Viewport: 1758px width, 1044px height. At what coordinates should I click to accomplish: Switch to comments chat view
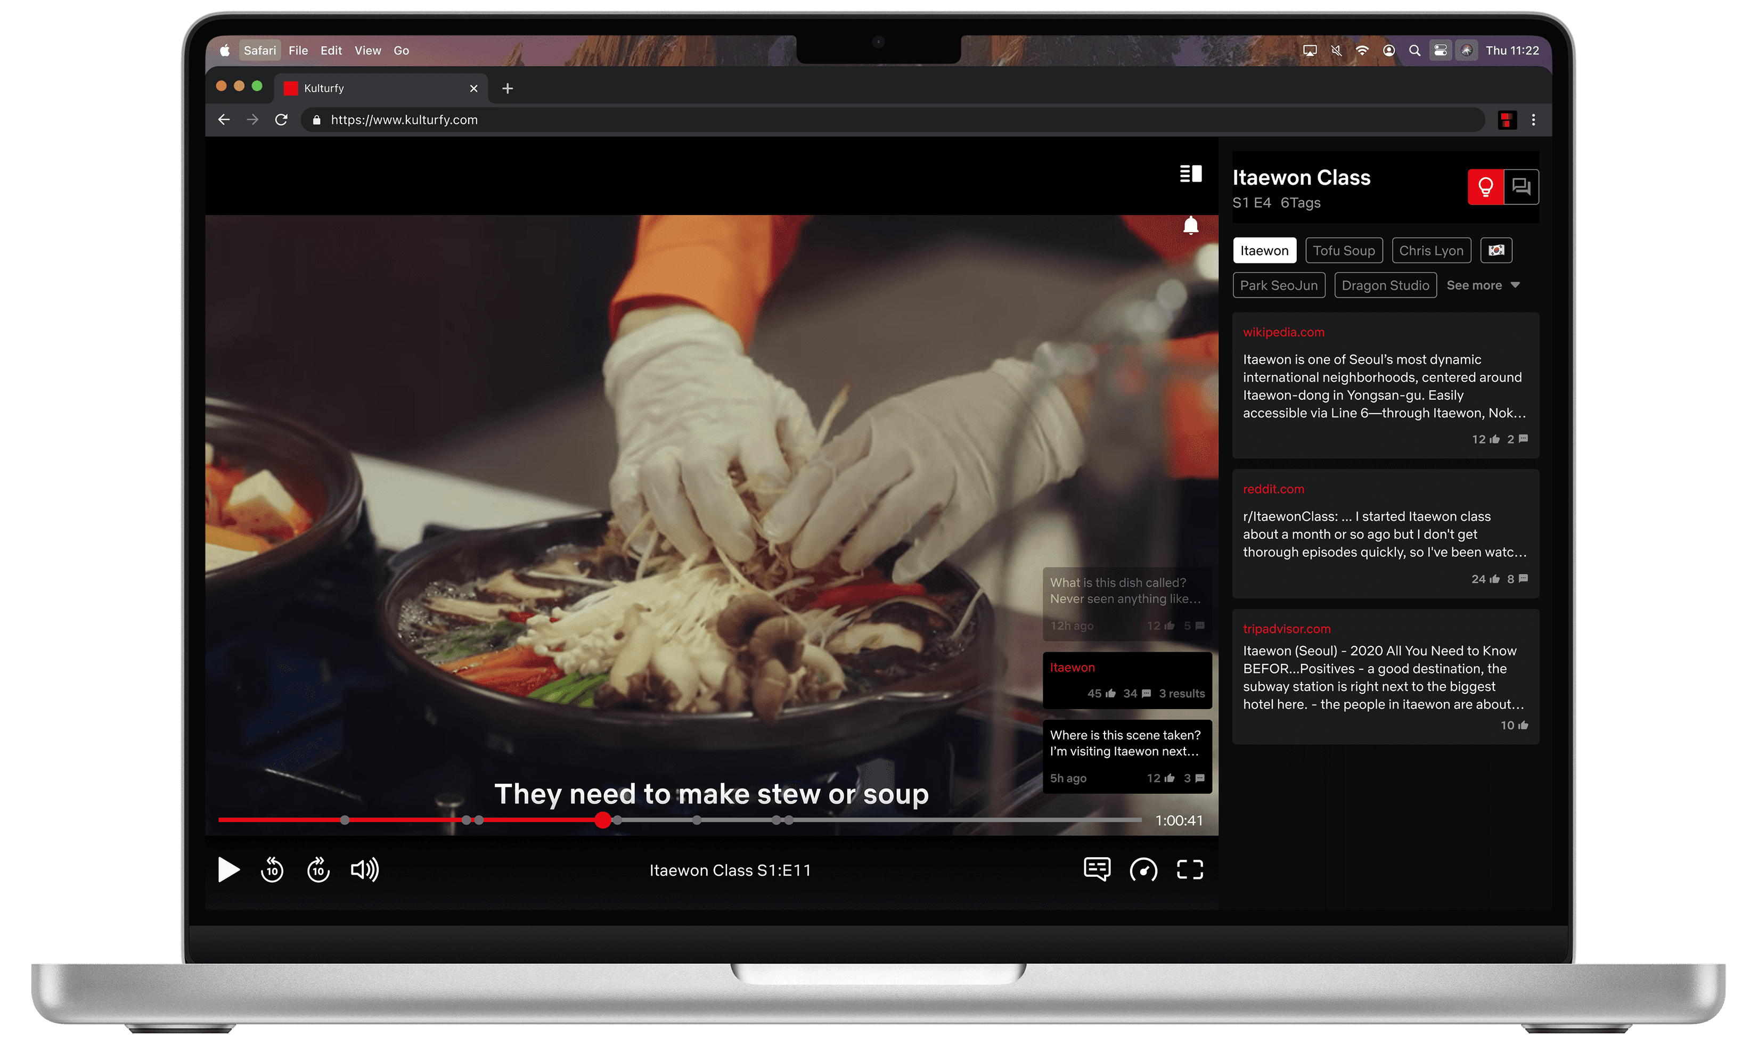click(x=1521, y=187)
